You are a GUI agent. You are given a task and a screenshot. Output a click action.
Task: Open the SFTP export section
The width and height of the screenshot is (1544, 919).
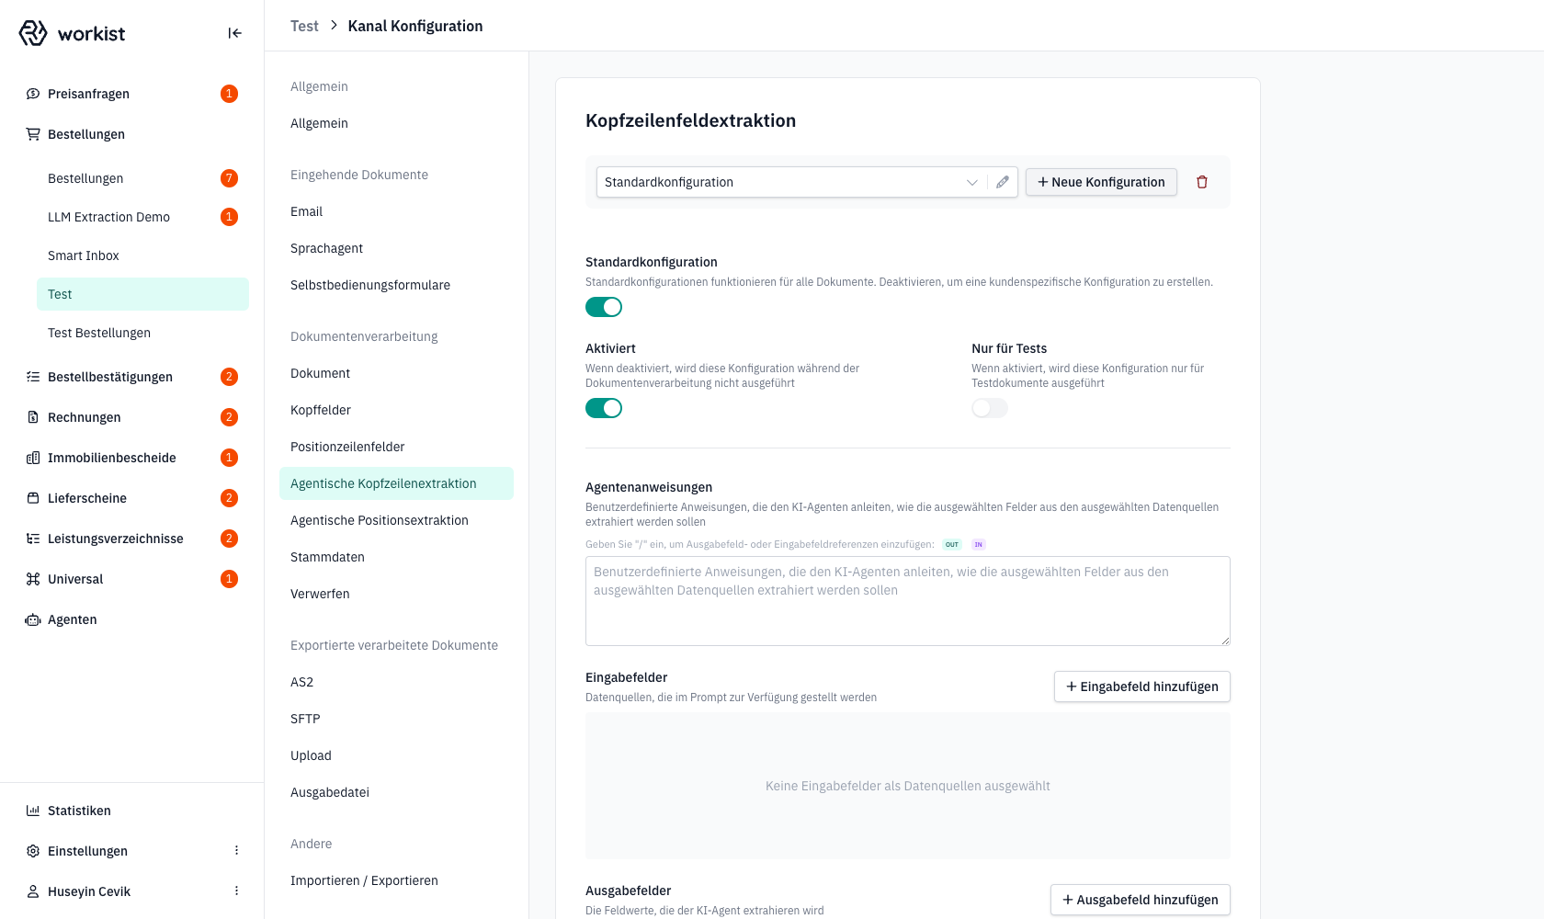396,719
